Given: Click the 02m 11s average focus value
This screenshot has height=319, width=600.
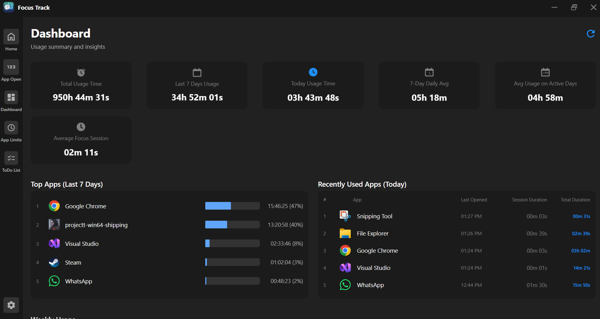Looking at the screenshot, I should click(x=81, y=153).
